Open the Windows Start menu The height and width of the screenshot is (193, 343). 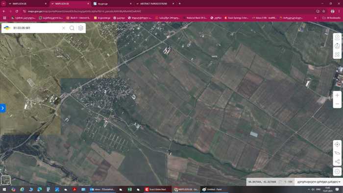(4, 189)
